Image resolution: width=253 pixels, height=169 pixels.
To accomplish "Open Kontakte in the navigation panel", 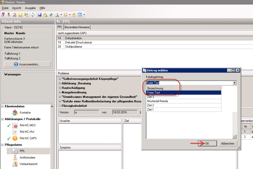I will pyautogui.click(x=25, y=112).
